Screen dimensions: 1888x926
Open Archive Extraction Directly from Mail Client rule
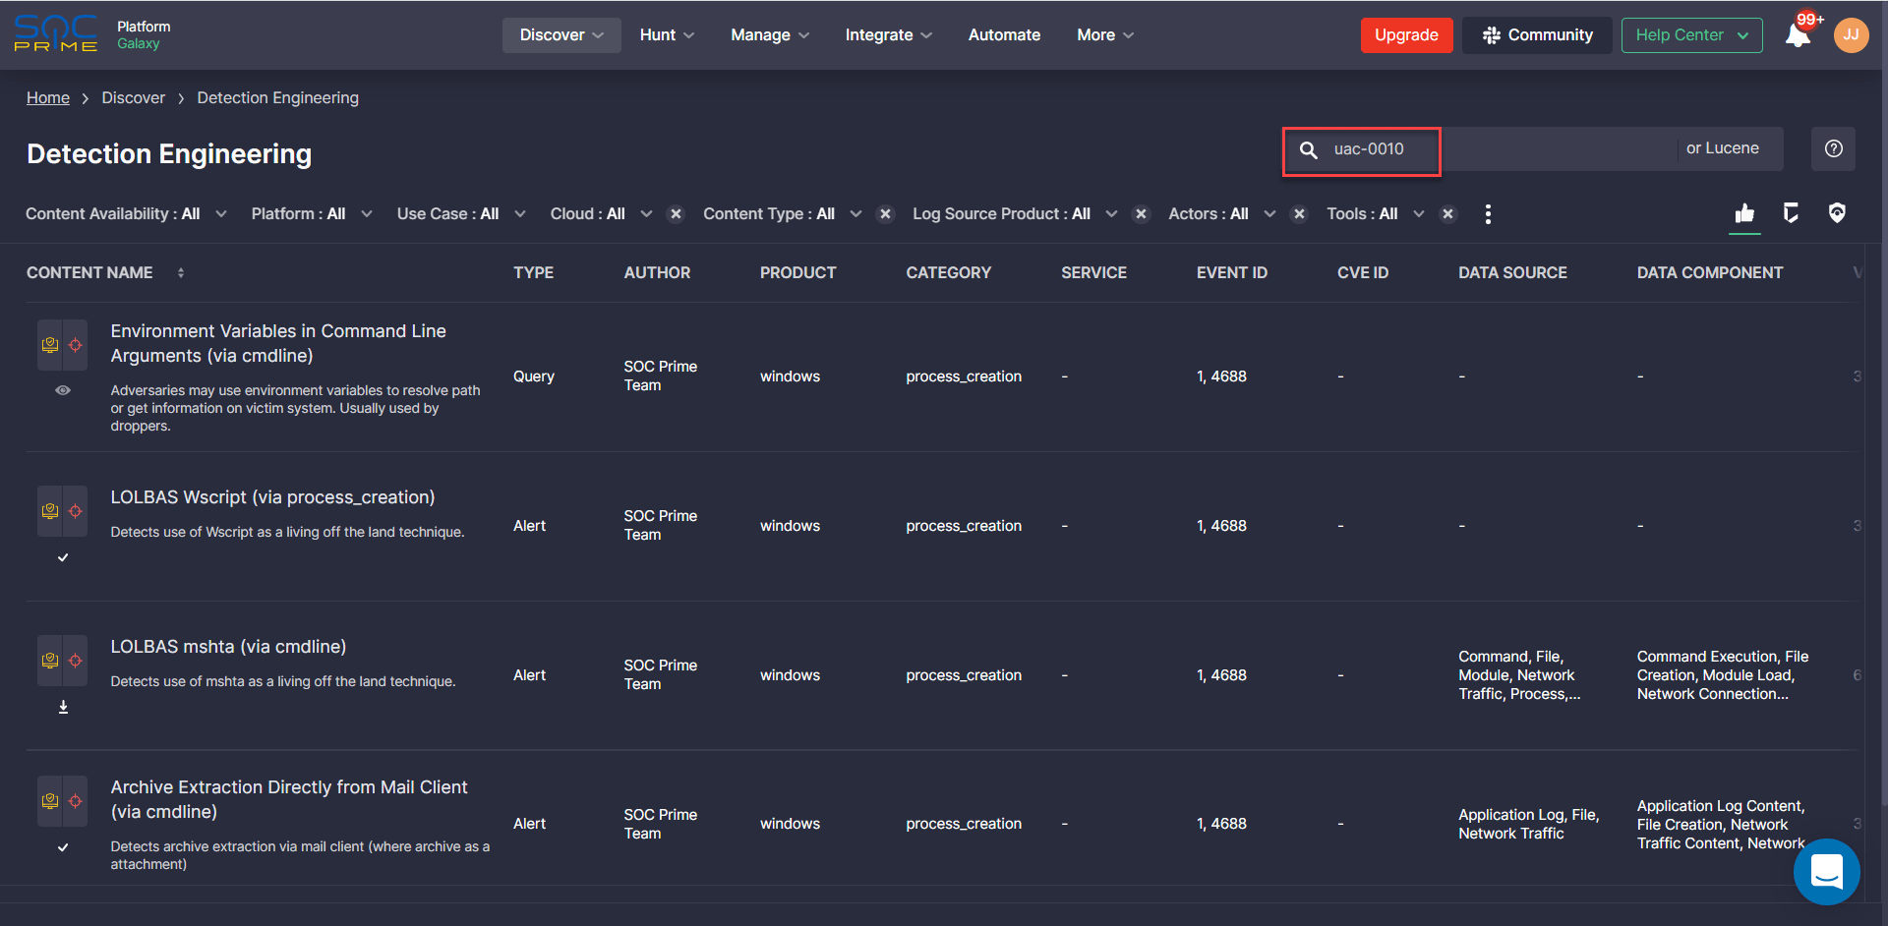(x=289, y=799)
